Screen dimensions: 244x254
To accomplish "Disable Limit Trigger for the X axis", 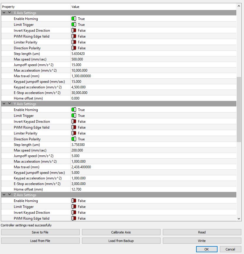I will pos(74,24).
